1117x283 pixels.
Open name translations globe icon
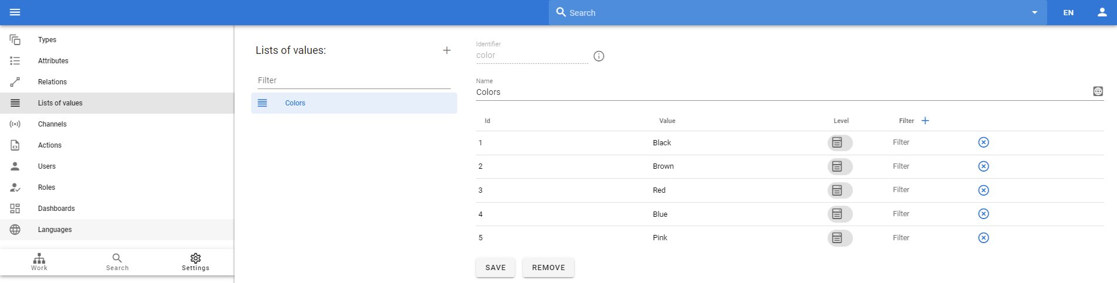[1098, 91]
